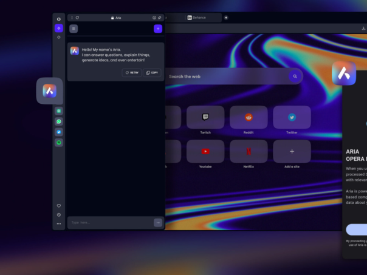Open the blue Twitter sidebar messenger

pyautogui.click(x=59, y=132)
